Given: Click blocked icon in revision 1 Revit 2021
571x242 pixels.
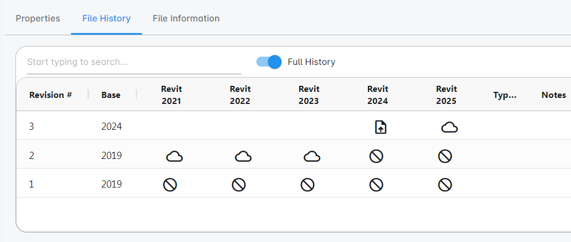Looking at the screenshot, I should coord(170,185).
